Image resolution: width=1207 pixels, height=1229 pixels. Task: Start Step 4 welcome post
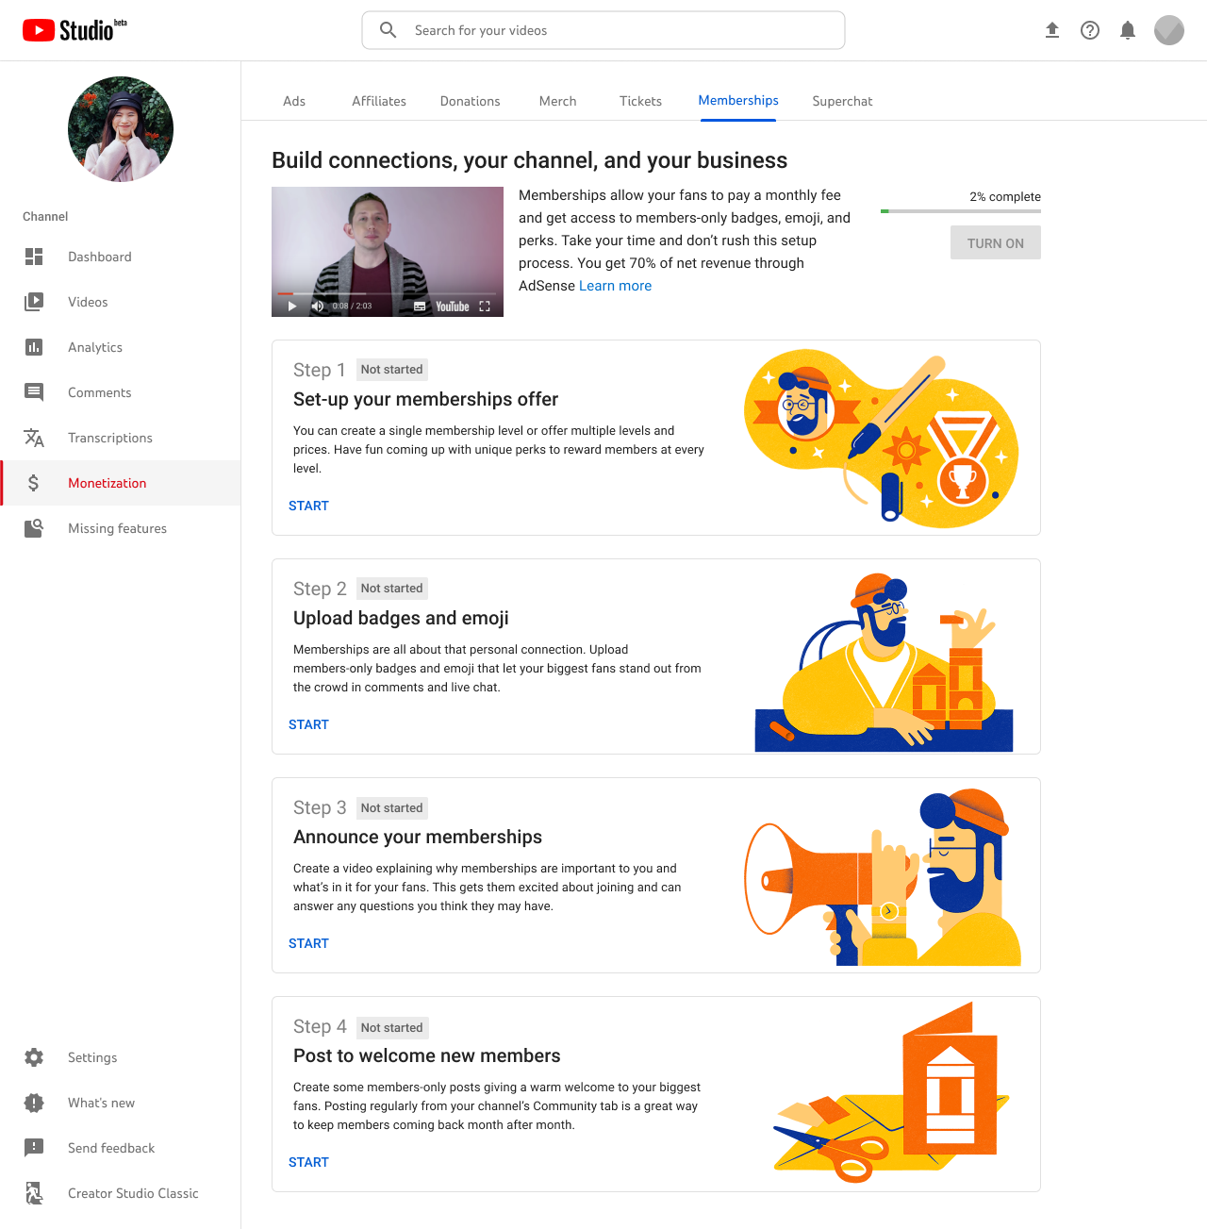coord(308,1162)
